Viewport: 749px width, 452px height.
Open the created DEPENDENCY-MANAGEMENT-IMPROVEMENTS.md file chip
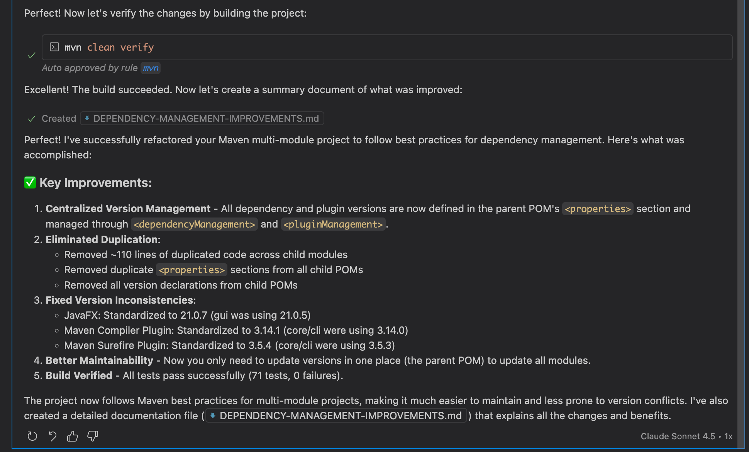[206, 118]
